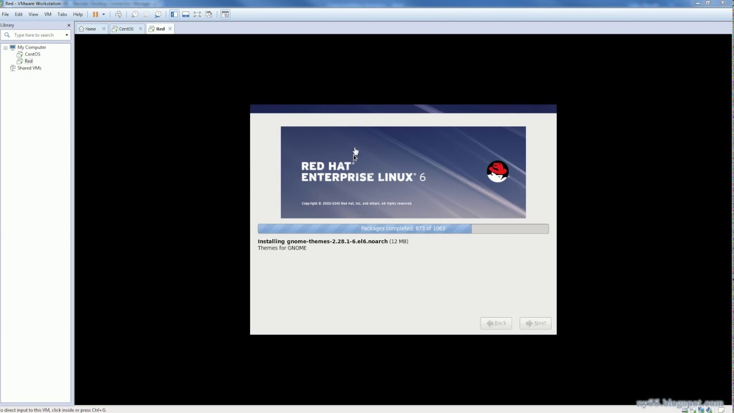The height and width of the screenshot is (413, 734).
Task: Open the View menu
Action: [33, 14]
